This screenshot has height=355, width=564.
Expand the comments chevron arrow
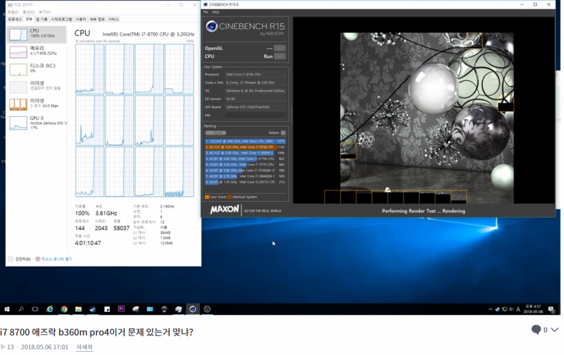click(554, 330)
